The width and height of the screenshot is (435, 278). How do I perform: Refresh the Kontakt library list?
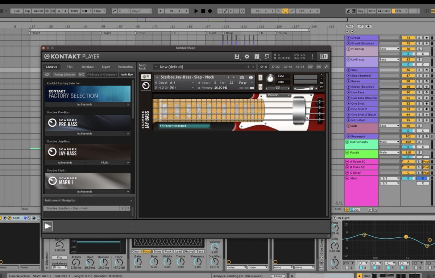point(47,75)
